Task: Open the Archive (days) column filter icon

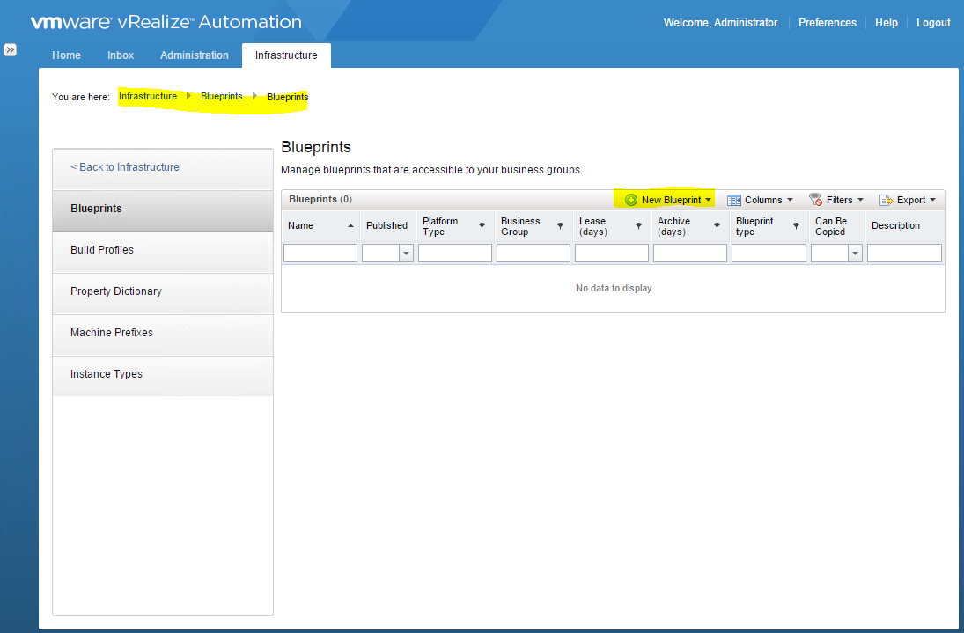Action: (717, 225)
